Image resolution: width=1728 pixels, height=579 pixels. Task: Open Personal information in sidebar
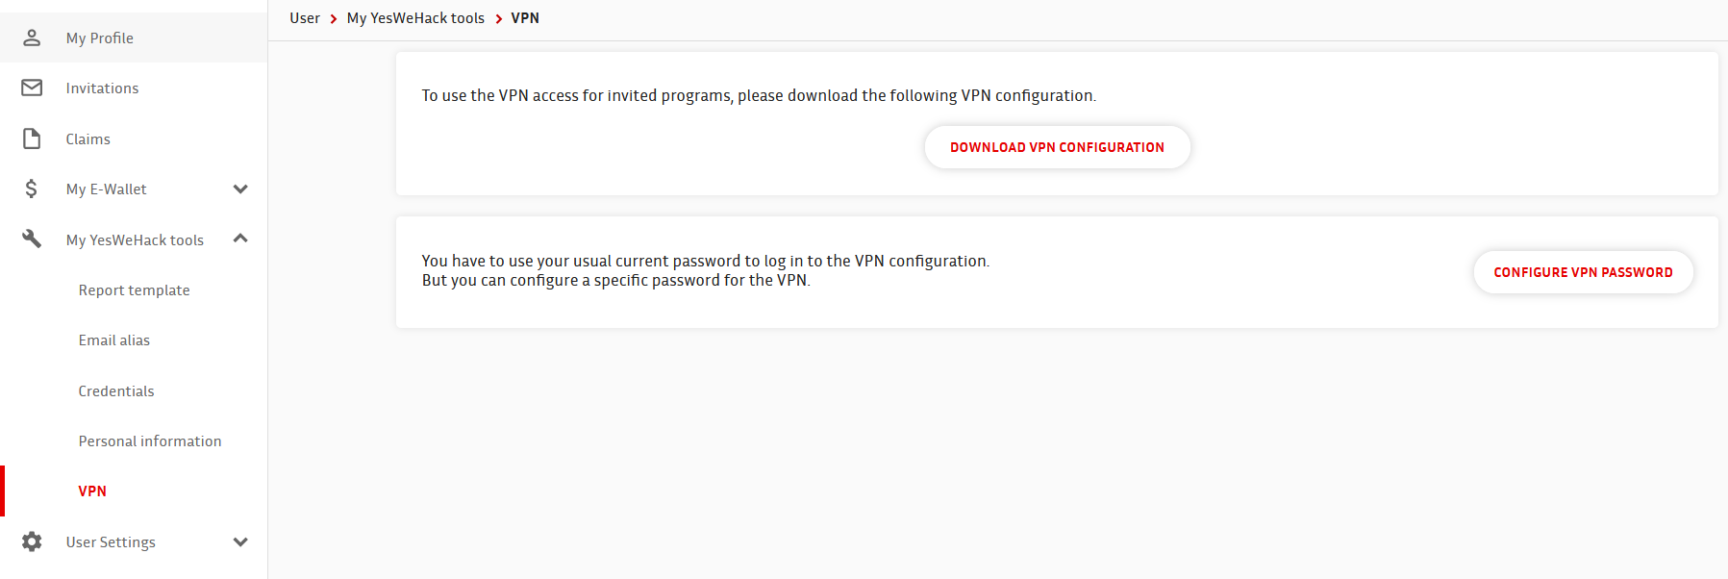tap(150, 441)
